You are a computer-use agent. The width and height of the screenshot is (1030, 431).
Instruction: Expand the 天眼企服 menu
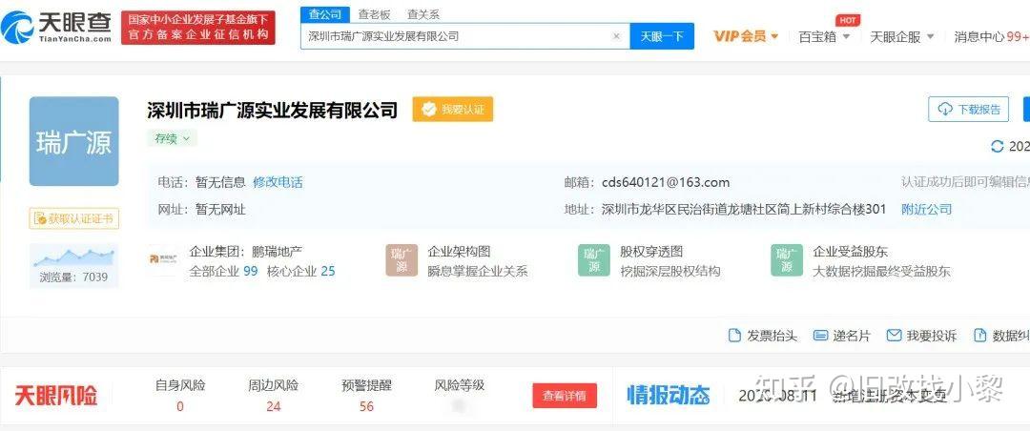(x=901, y=37)
